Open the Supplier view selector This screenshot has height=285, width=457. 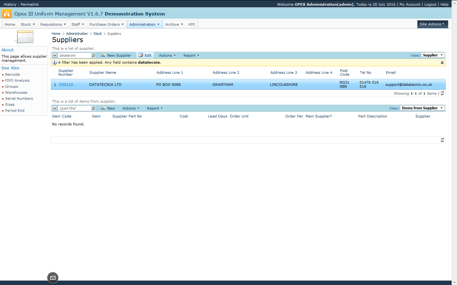(433, 55)
